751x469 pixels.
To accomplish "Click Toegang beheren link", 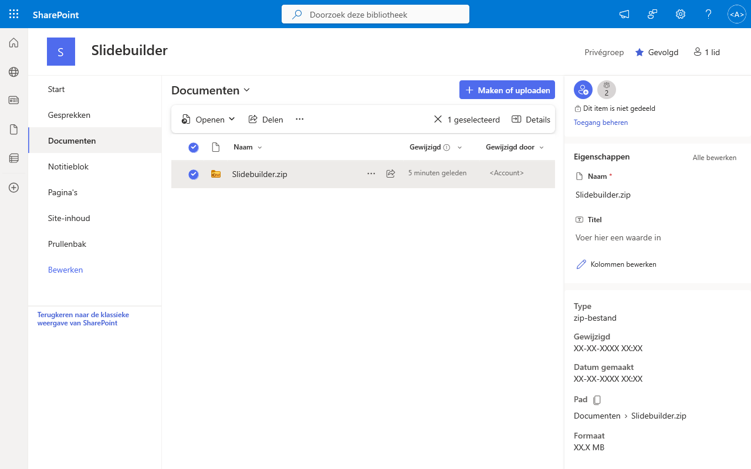I will coord(601,123).
